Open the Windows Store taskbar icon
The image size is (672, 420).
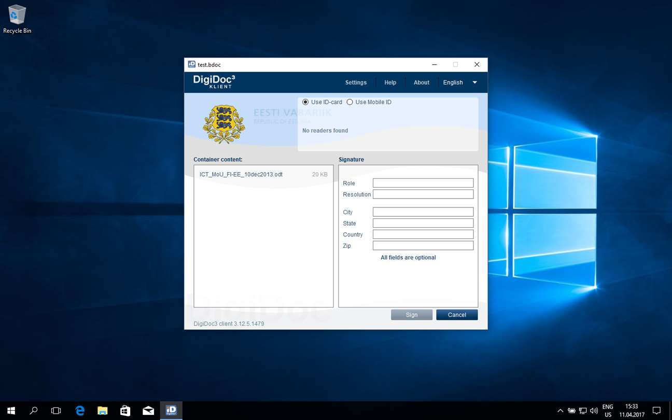click(125, 411)
